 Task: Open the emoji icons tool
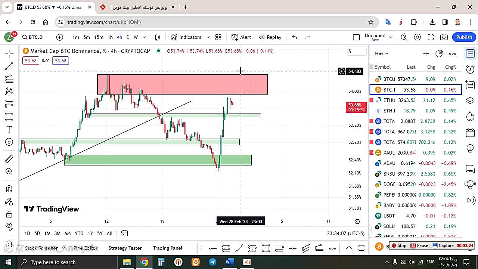tap(9, 142)
